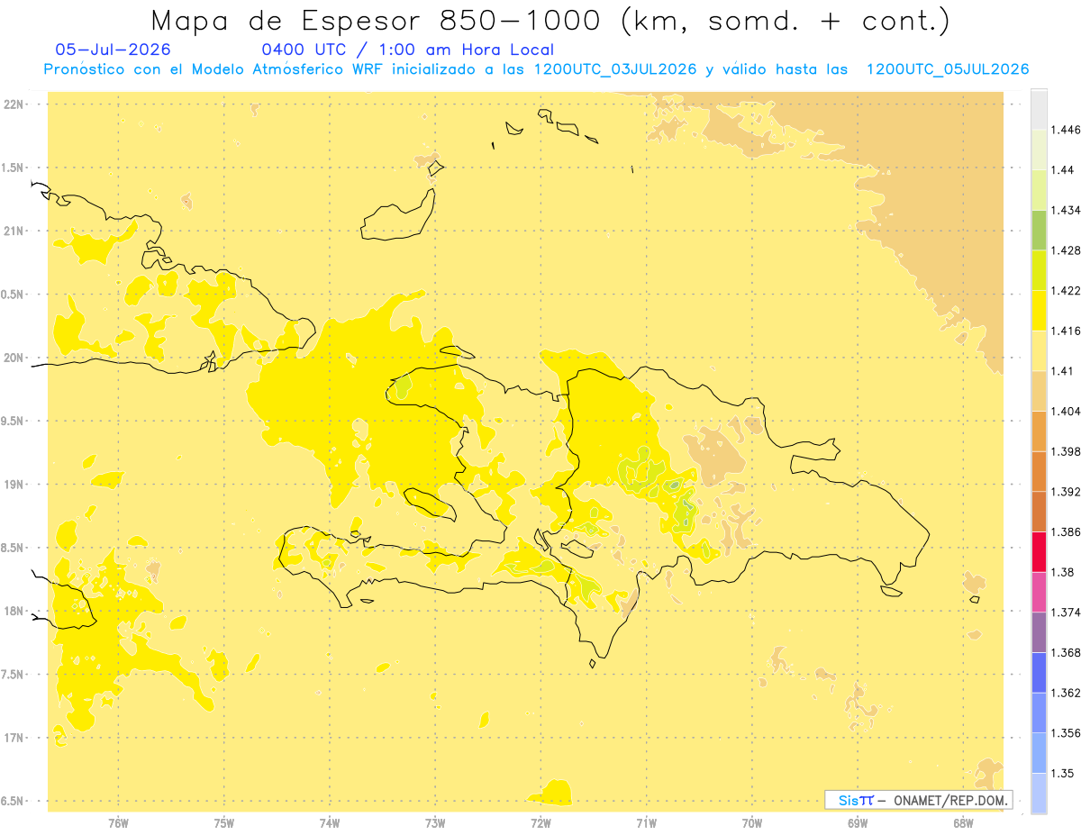This screenshot has height=835, width=1081.
Task: Click the 69W longitude label
Action: pos(858,822)
